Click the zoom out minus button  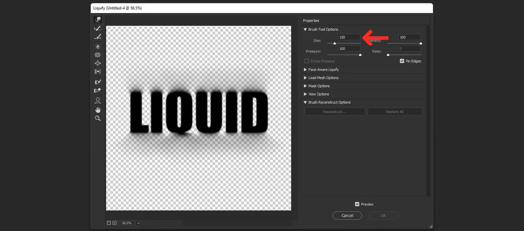pyautogui.click(x=109, y=223)
